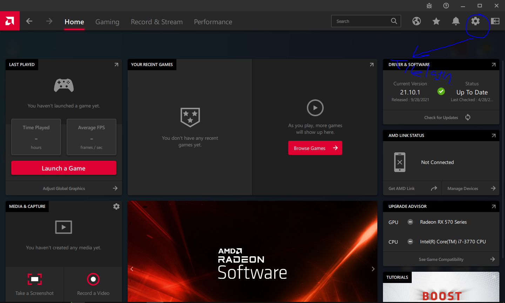Click the 21.10.1 current version text
Image resolution: width=505 pixels, height=303 pixels.
click(x=410, y=92)
